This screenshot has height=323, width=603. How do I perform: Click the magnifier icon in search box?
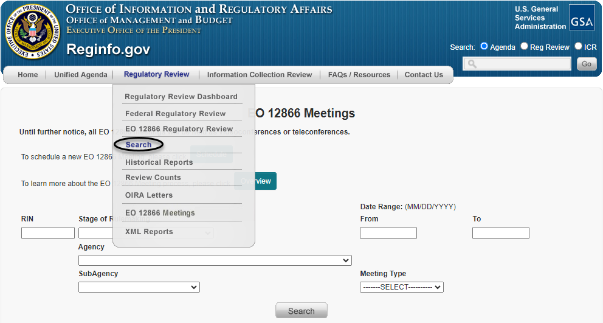472,64
